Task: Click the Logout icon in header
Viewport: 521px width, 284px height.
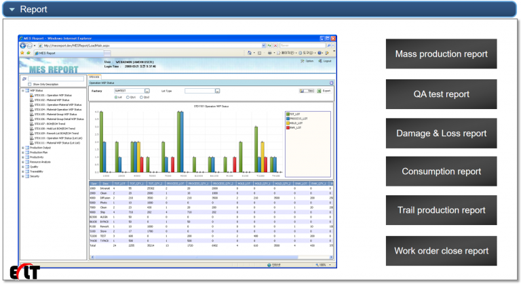Action: tap(321, 60)
